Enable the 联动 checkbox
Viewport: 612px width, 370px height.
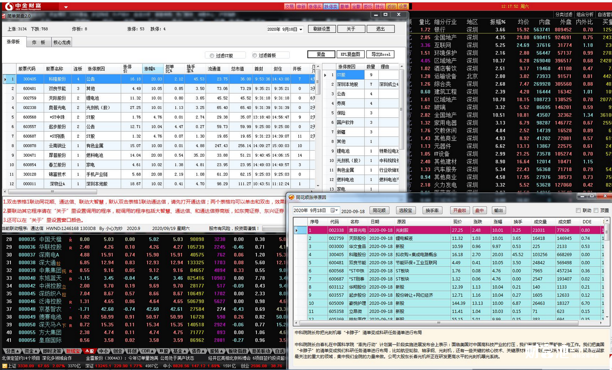coord(578,210)
